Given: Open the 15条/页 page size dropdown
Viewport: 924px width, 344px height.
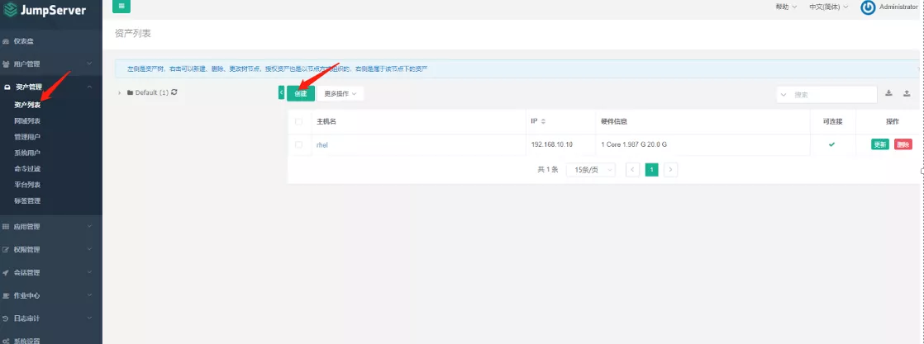Looking at the screenshot, I should [x=590, y=169].
